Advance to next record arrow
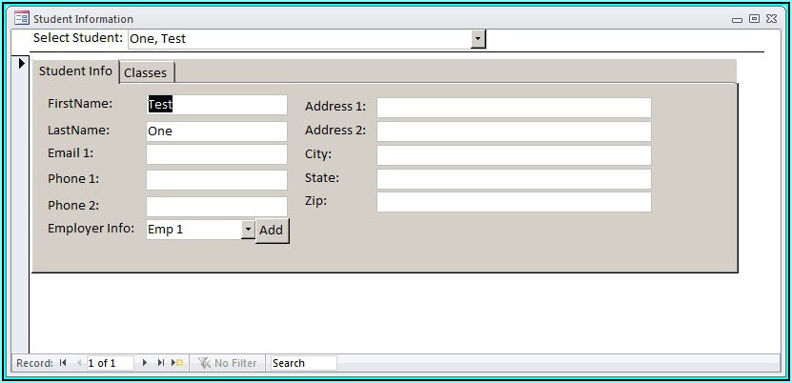792x383 pixels. pos(145,362)
